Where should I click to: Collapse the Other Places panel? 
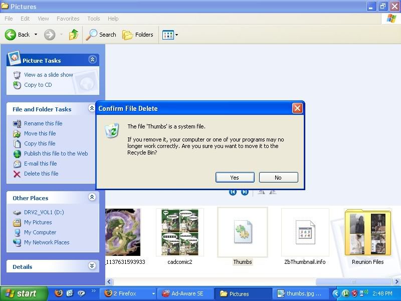[92, 197]
